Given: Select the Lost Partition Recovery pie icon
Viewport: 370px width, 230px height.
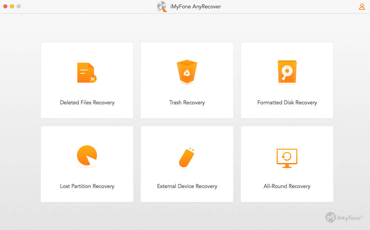Looking at the screenshot, I should pyautogui.click(x=87, y=156).
